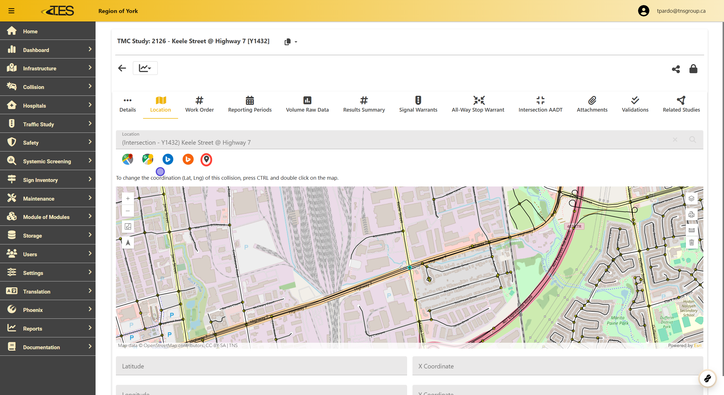Open location in Google Maps
724x395 pixels.
tap(127, 159)
